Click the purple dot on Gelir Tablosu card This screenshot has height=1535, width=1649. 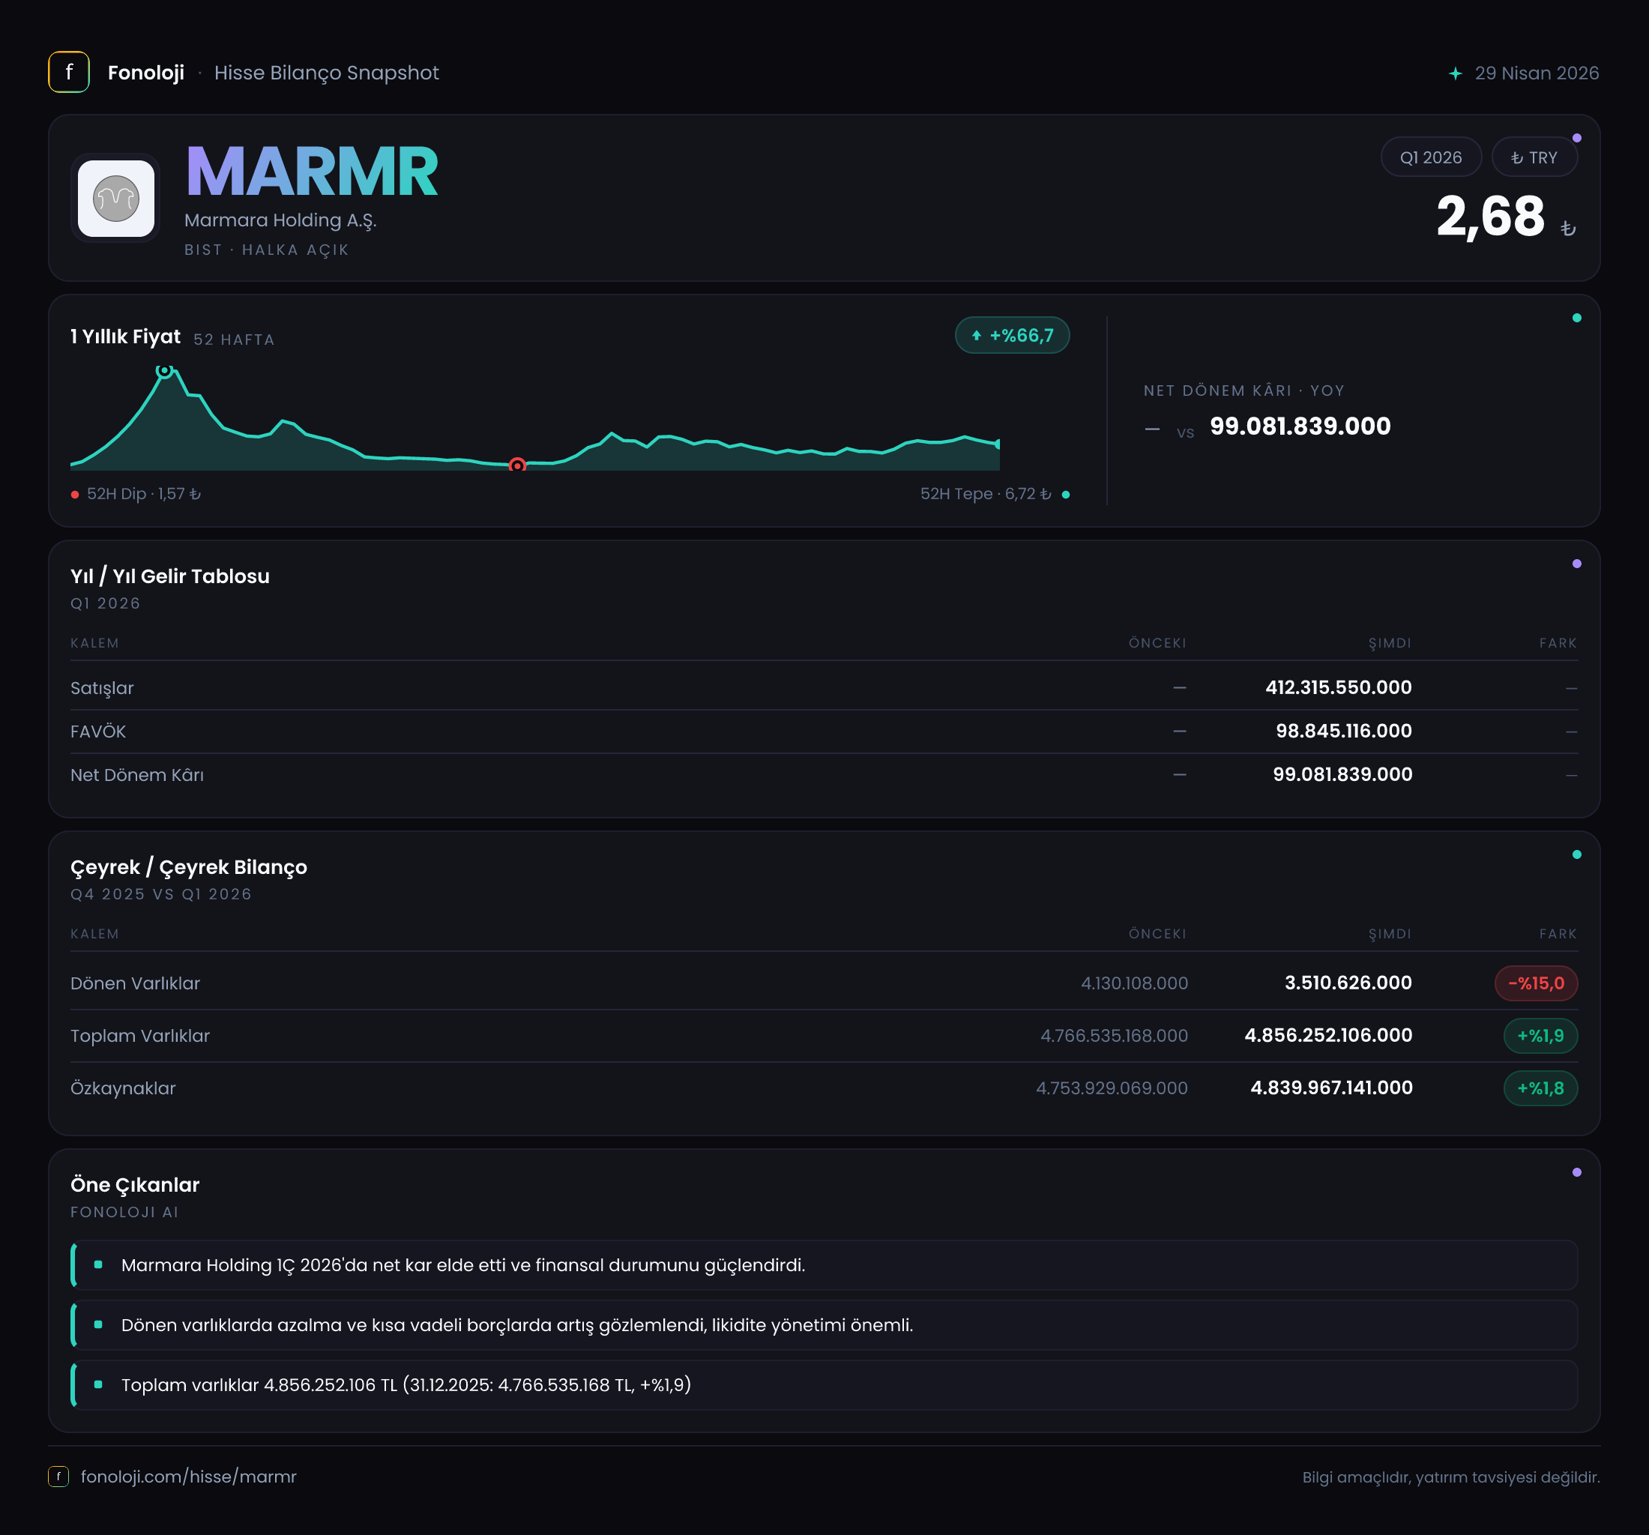[x=1577, y=564]
